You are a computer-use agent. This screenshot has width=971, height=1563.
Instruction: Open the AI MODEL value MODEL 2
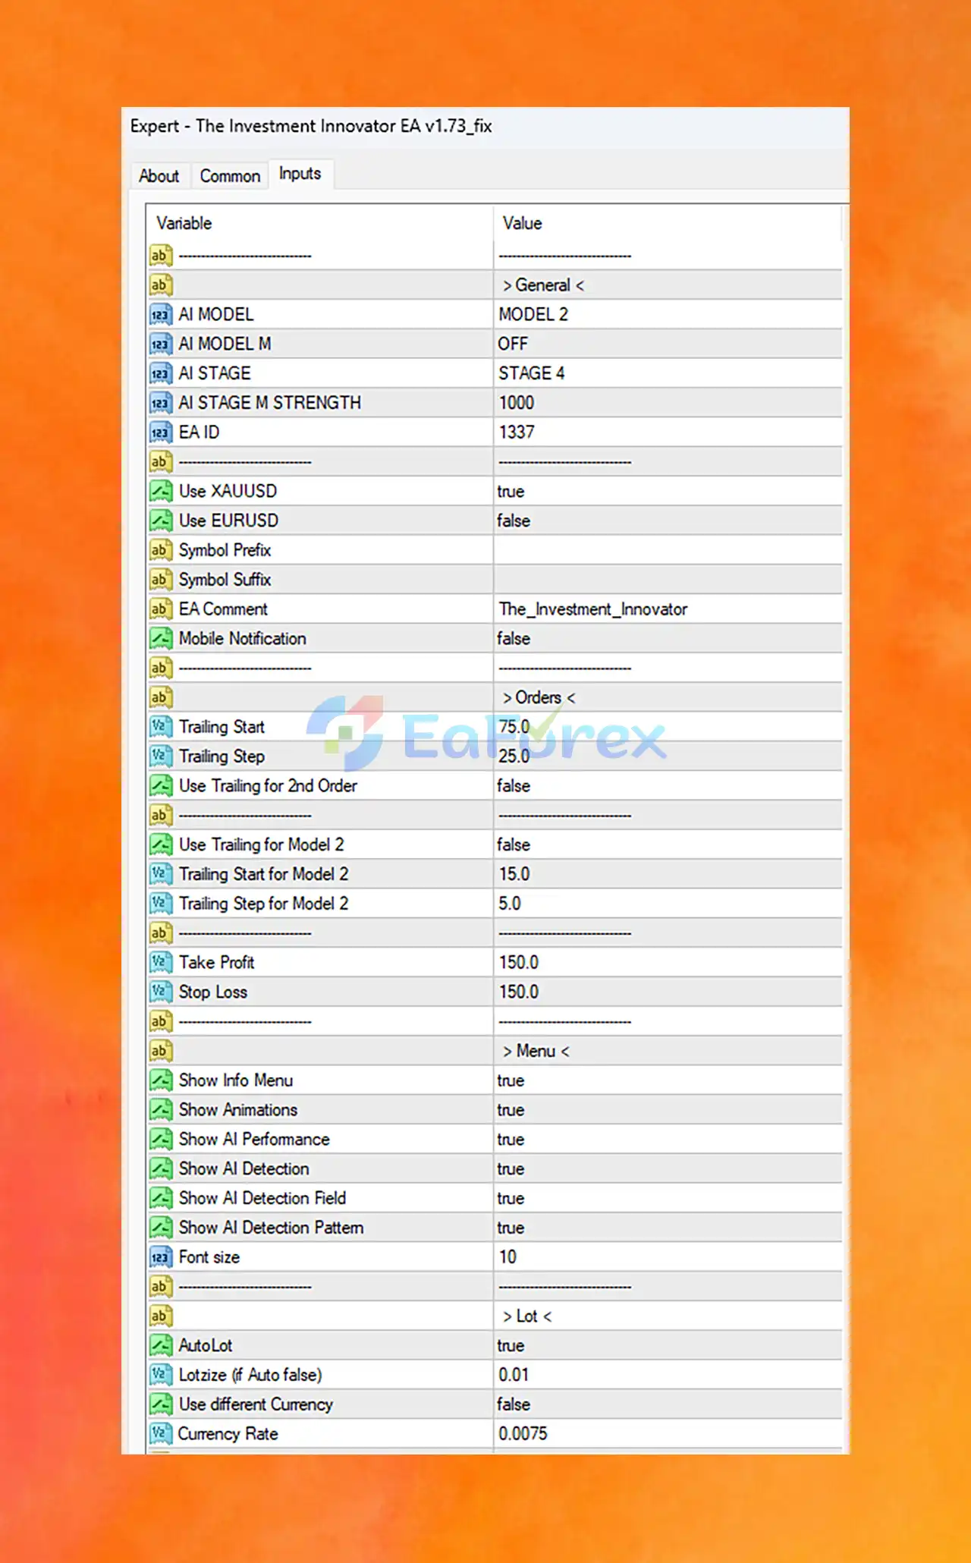[668, 314]
